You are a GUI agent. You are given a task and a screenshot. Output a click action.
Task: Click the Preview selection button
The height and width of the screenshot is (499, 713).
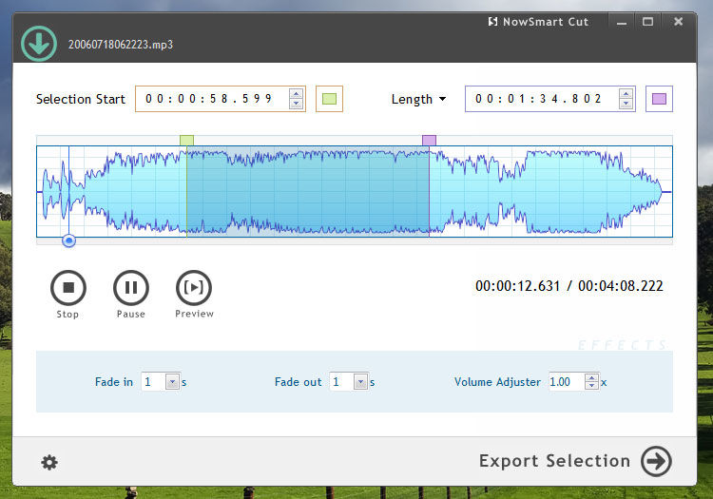point(194,288)
